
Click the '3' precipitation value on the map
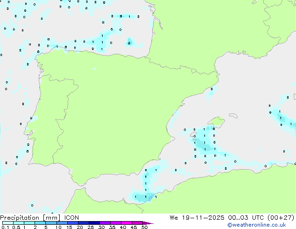click(129, 43)
